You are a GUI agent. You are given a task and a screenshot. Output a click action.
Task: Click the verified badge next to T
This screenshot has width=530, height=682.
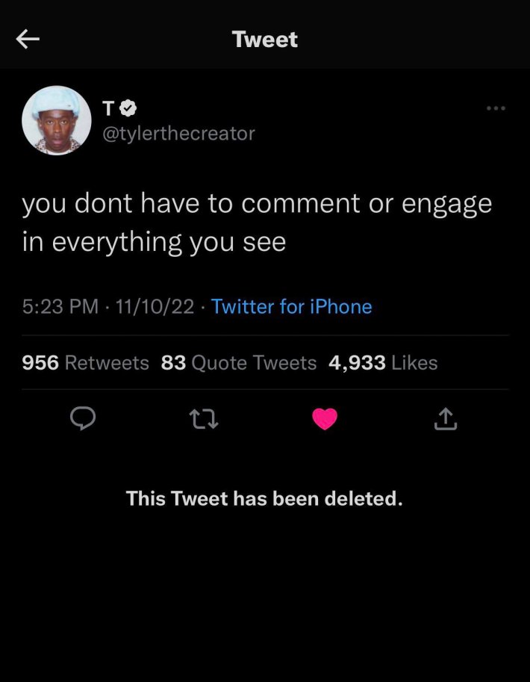128,108
